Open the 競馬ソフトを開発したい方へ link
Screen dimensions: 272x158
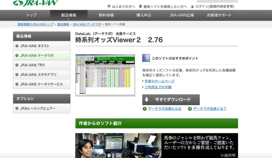click(x=165, y=7)
